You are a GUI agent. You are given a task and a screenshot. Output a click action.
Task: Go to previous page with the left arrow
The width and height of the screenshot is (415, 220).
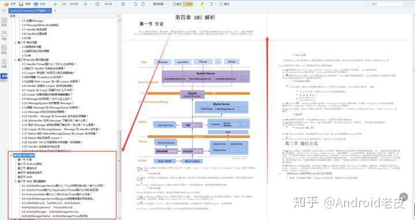tap(55, 4)
